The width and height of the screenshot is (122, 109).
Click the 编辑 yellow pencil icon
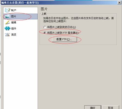coord(7,23)
